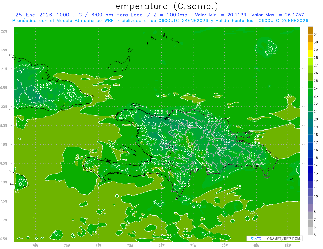Click the '21N' latitude axis label

pyautogui.click(x=4, y=69)
